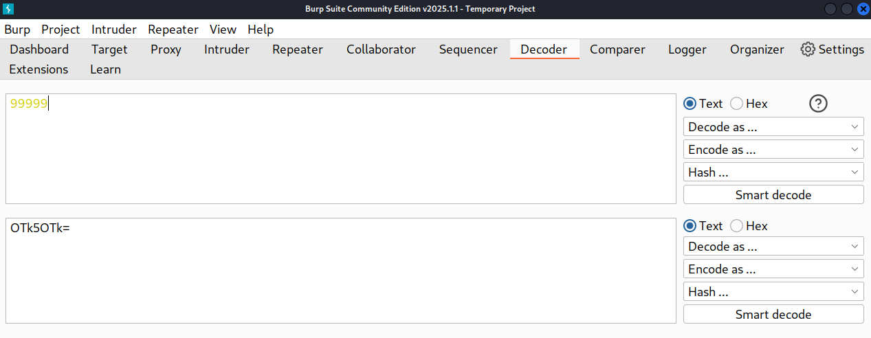Switch to the Sequencer tab
Image resolution: width=871 pixels, height=338 pixels.
(468, 49)
